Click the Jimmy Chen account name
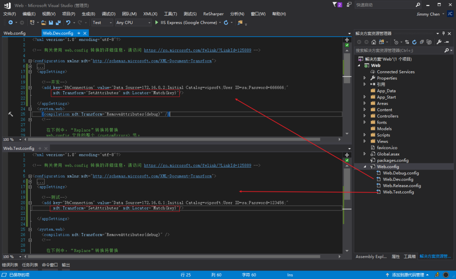The image size is (456, 279). pos(428,14)
